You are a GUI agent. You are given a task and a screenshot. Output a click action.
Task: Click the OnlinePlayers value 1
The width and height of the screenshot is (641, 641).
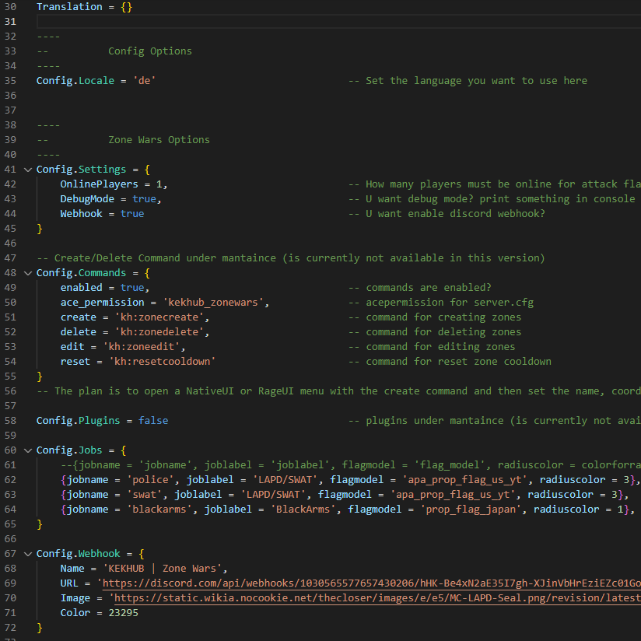point(159,184)
